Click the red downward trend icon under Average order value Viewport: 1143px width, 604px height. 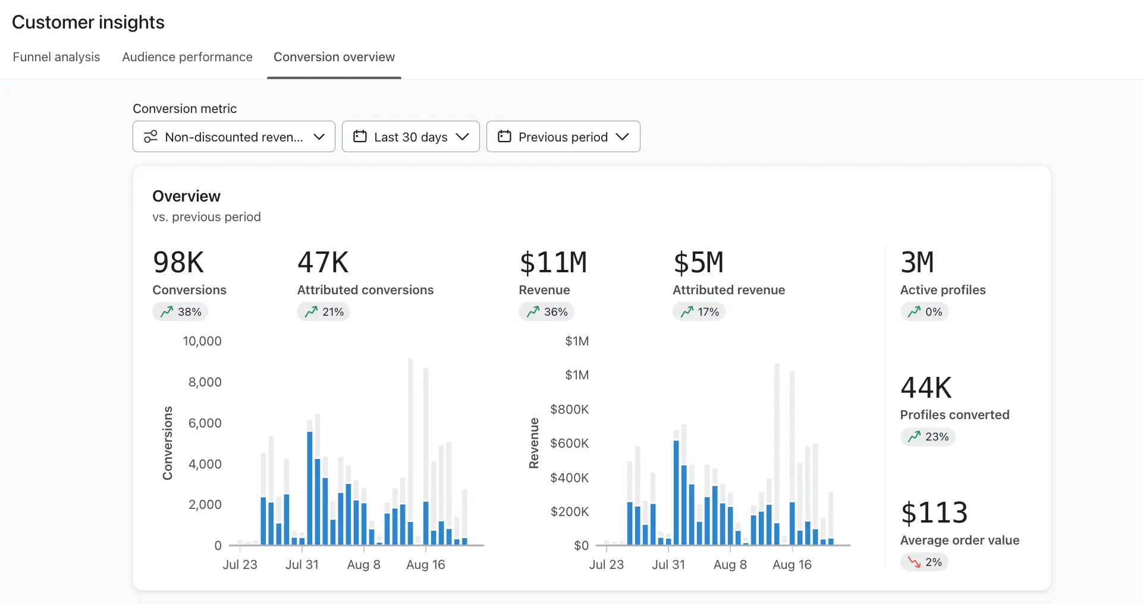coord(914,562)
